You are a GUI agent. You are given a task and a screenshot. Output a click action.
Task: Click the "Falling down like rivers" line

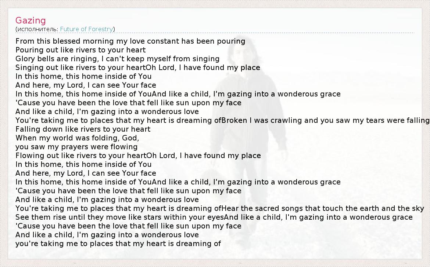click(83, 129)
